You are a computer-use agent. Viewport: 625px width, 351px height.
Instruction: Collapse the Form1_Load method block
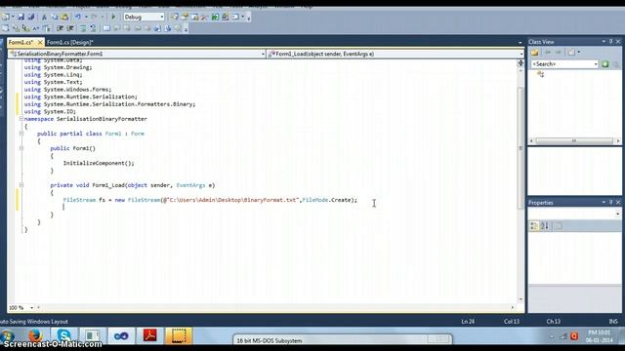pyautogui.click(x=21, y=185)
